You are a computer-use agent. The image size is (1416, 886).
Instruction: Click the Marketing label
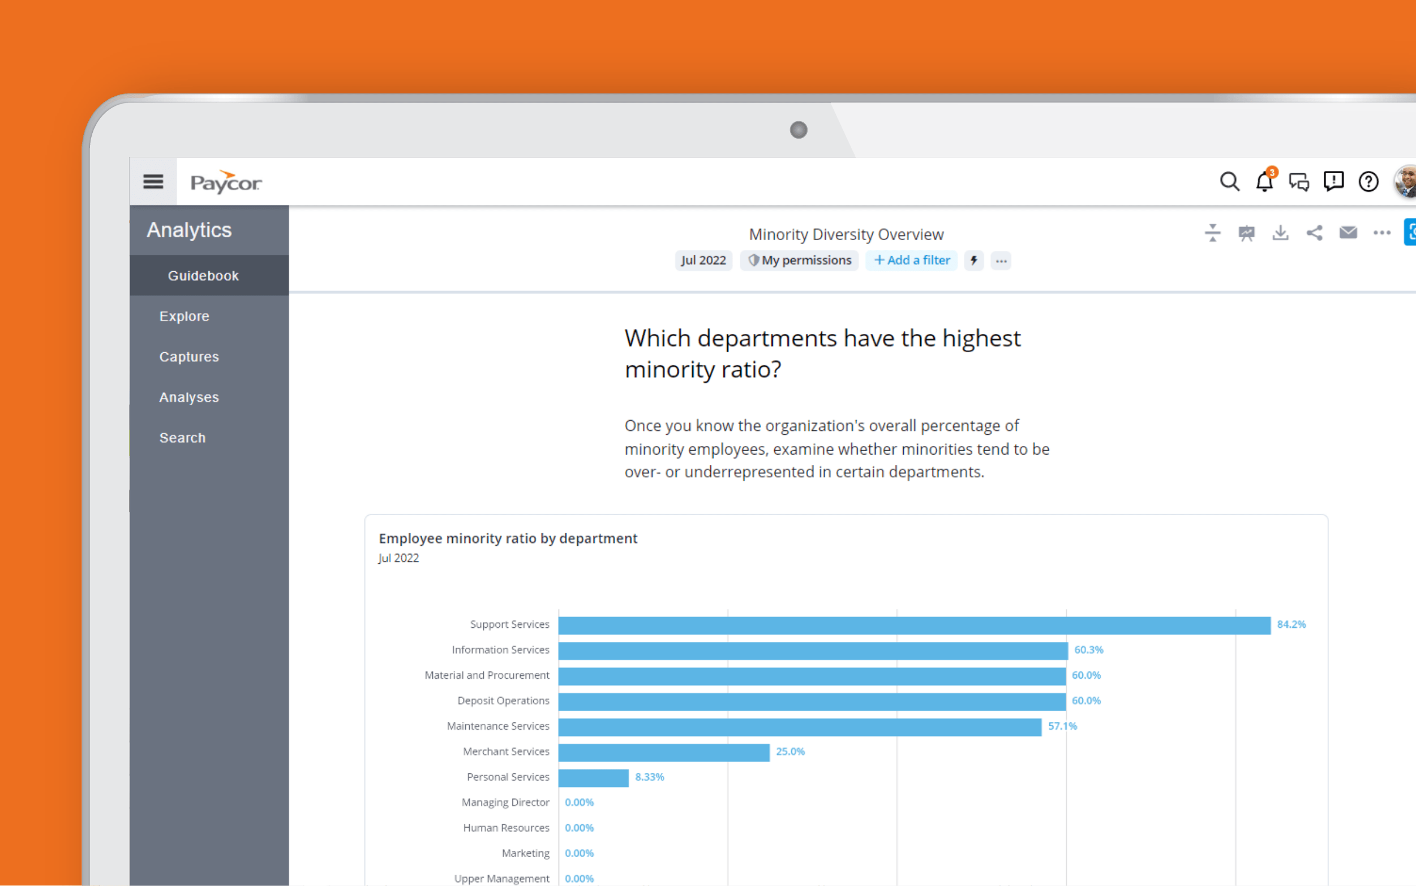525,853
